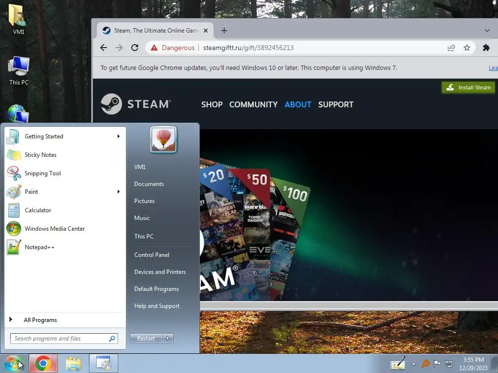Click the disc program taskbar icon
Image resolution: width=498 pixels, height=373 pixels.
(x=104, y=363)
